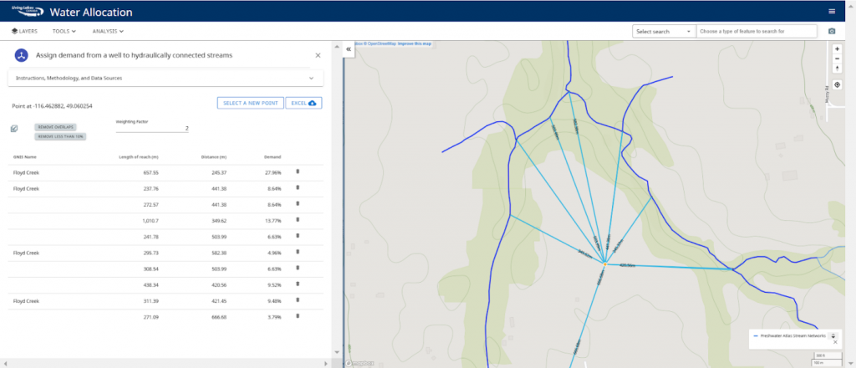Click the Weighting Factor input field
The width and height of the screenshot is (856, 368).
click(x=152, y=129)
